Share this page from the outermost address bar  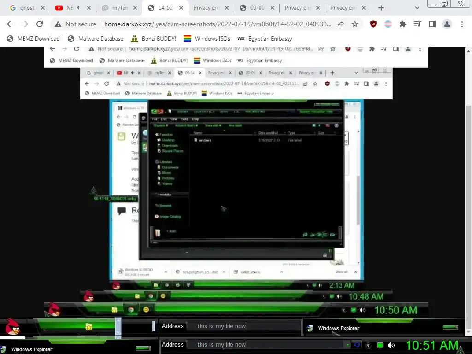[x=340, y=24]
